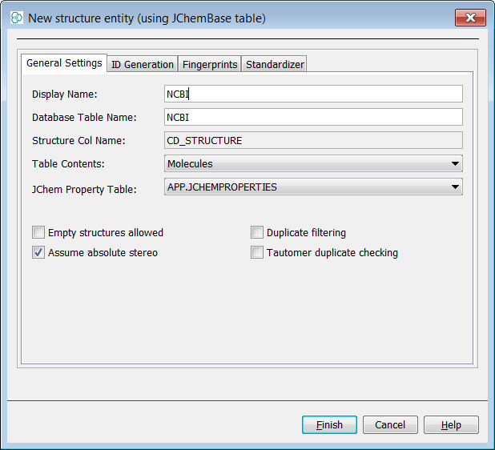
Task: Enable Empty structures allowed checkbox
Action: tap(38, 233)
